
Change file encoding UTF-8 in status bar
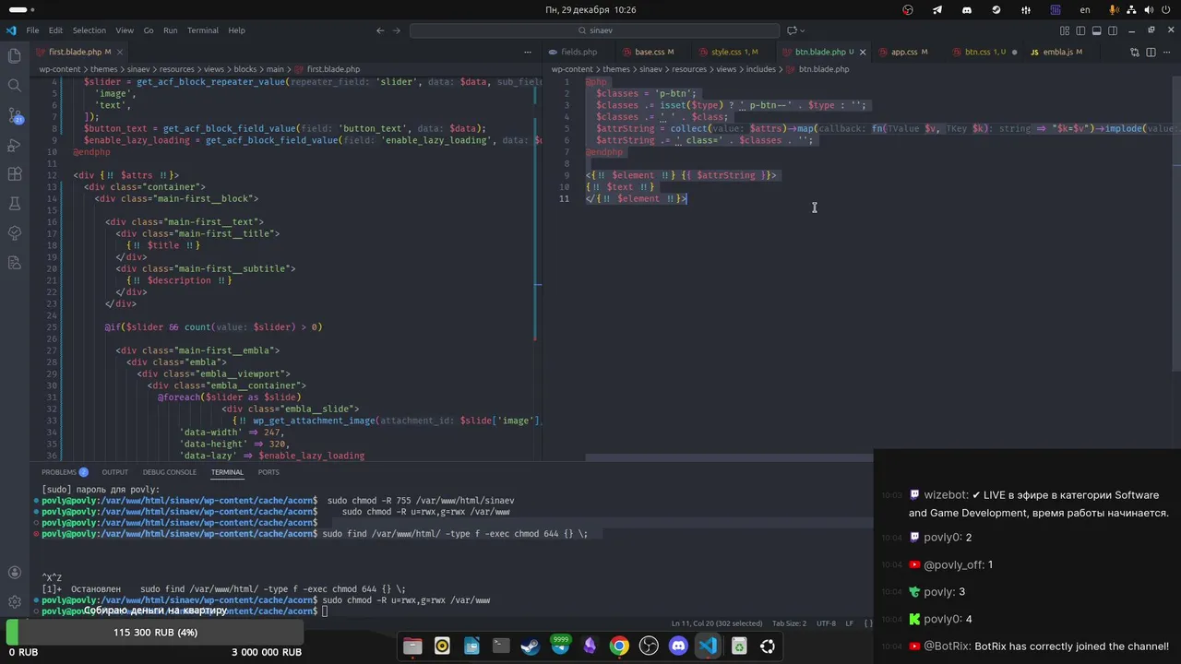826,623
